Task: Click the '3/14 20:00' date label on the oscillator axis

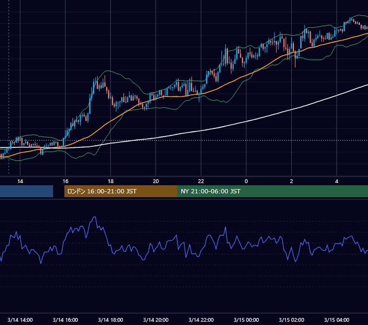Action: click(x=156, y=320)
